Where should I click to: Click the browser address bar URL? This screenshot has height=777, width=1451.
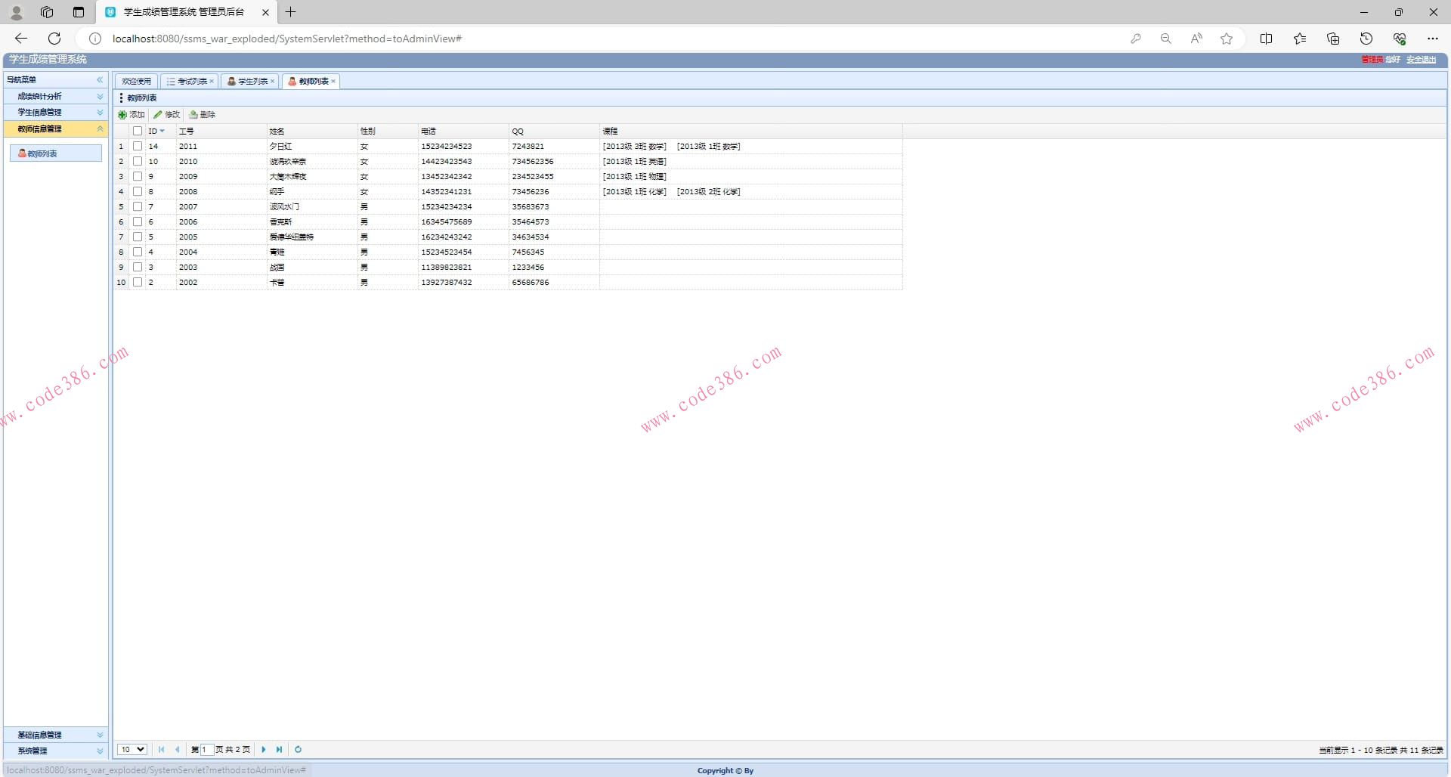click(x=287, y=39)
